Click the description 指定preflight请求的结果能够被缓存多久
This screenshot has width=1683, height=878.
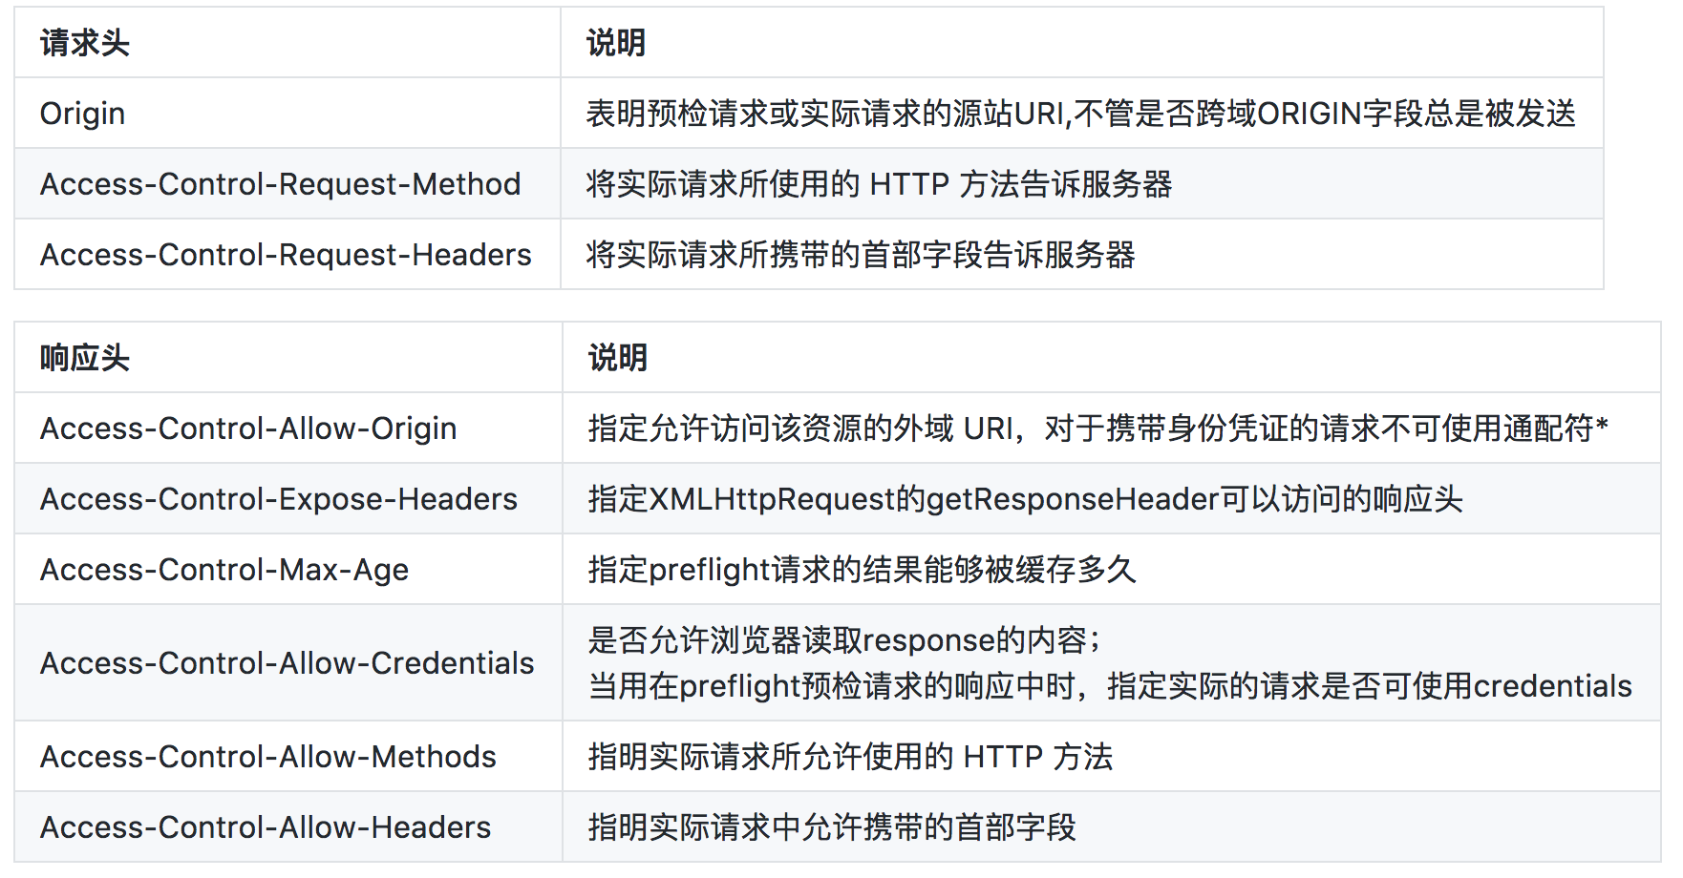(862, 570)
